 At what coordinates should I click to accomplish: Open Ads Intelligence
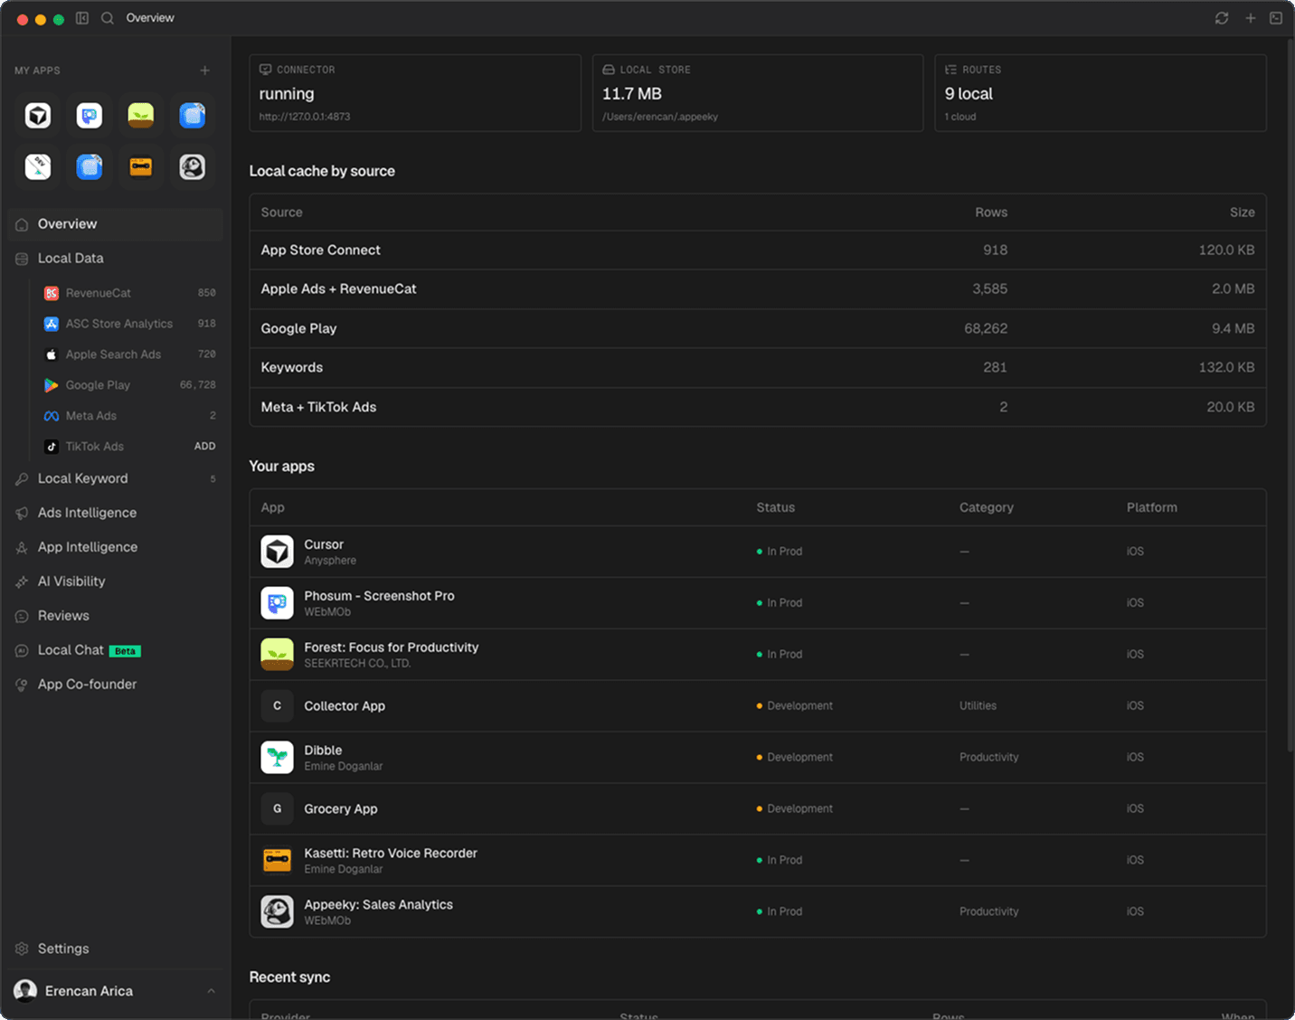pos(116,513)
